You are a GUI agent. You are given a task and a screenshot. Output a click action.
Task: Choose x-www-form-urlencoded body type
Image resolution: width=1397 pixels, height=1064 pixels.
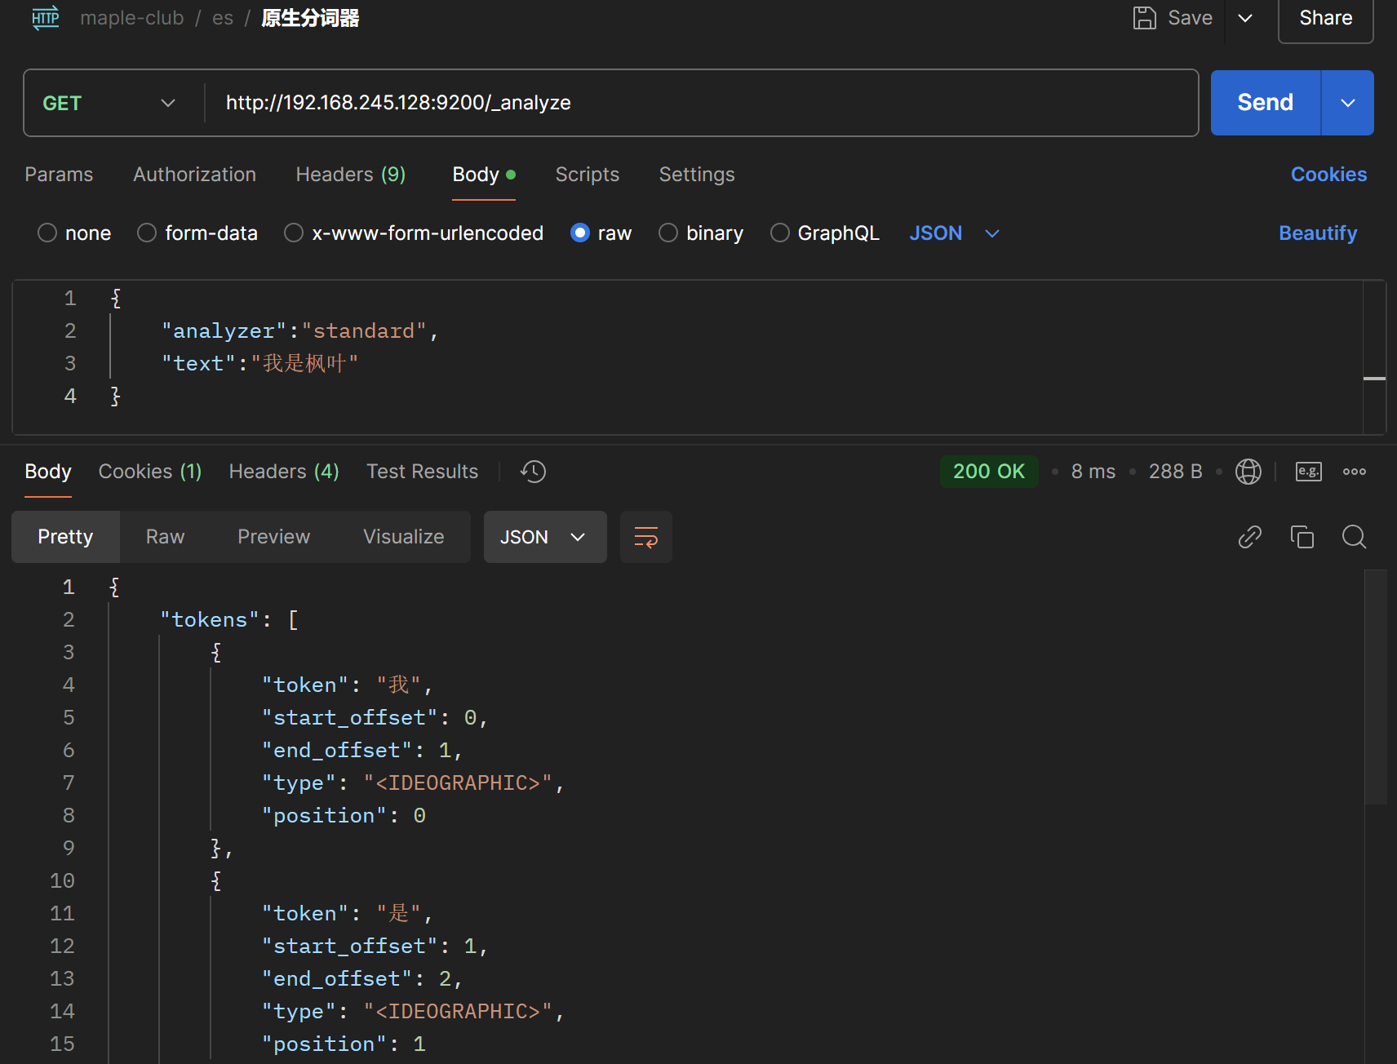(x=294, y=233)
